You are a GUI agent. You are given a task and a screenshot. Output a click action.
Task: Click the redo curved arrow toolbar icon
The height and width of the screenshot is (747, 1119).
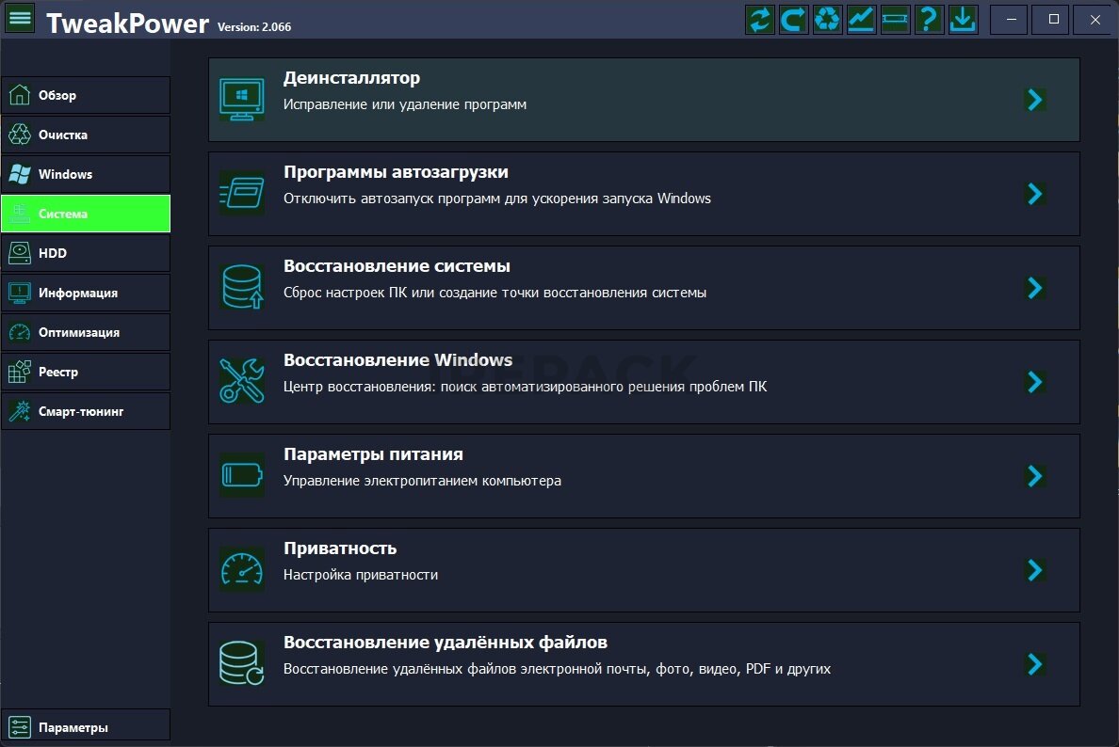(794, 19)
